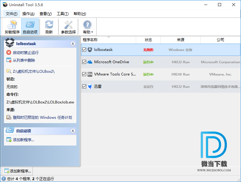The height and width of the screenshot is (182, 241).
Task: Collapse the lolboxtask details panel
Action: (73, 44)
